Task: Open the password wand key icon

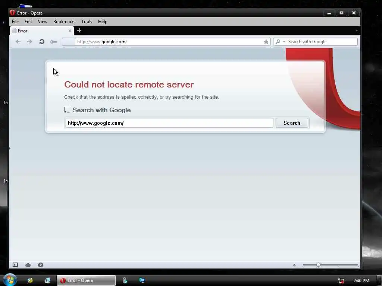Action: pos(54,42)
